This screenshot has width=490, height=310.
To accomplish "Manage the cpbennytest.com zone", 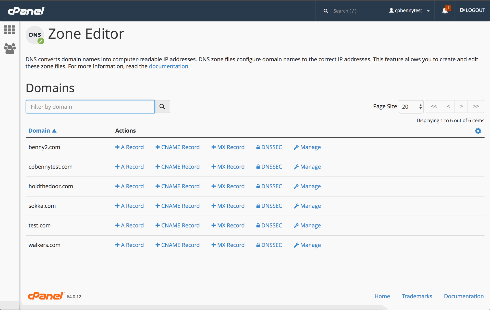I will (307, 167).
